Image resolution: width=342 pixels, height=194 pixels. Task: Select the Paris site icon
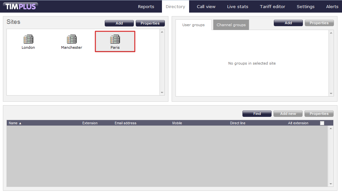coord(115,40)
